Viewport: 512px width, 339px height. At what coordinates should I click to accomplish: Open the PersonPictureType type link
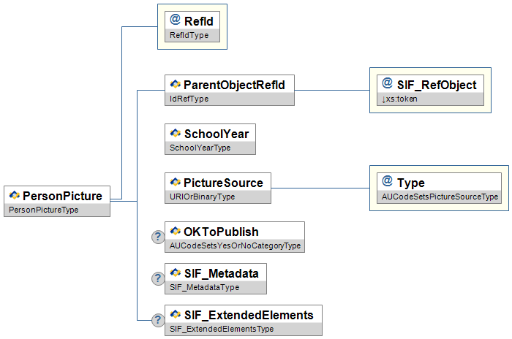coord(42,210)
